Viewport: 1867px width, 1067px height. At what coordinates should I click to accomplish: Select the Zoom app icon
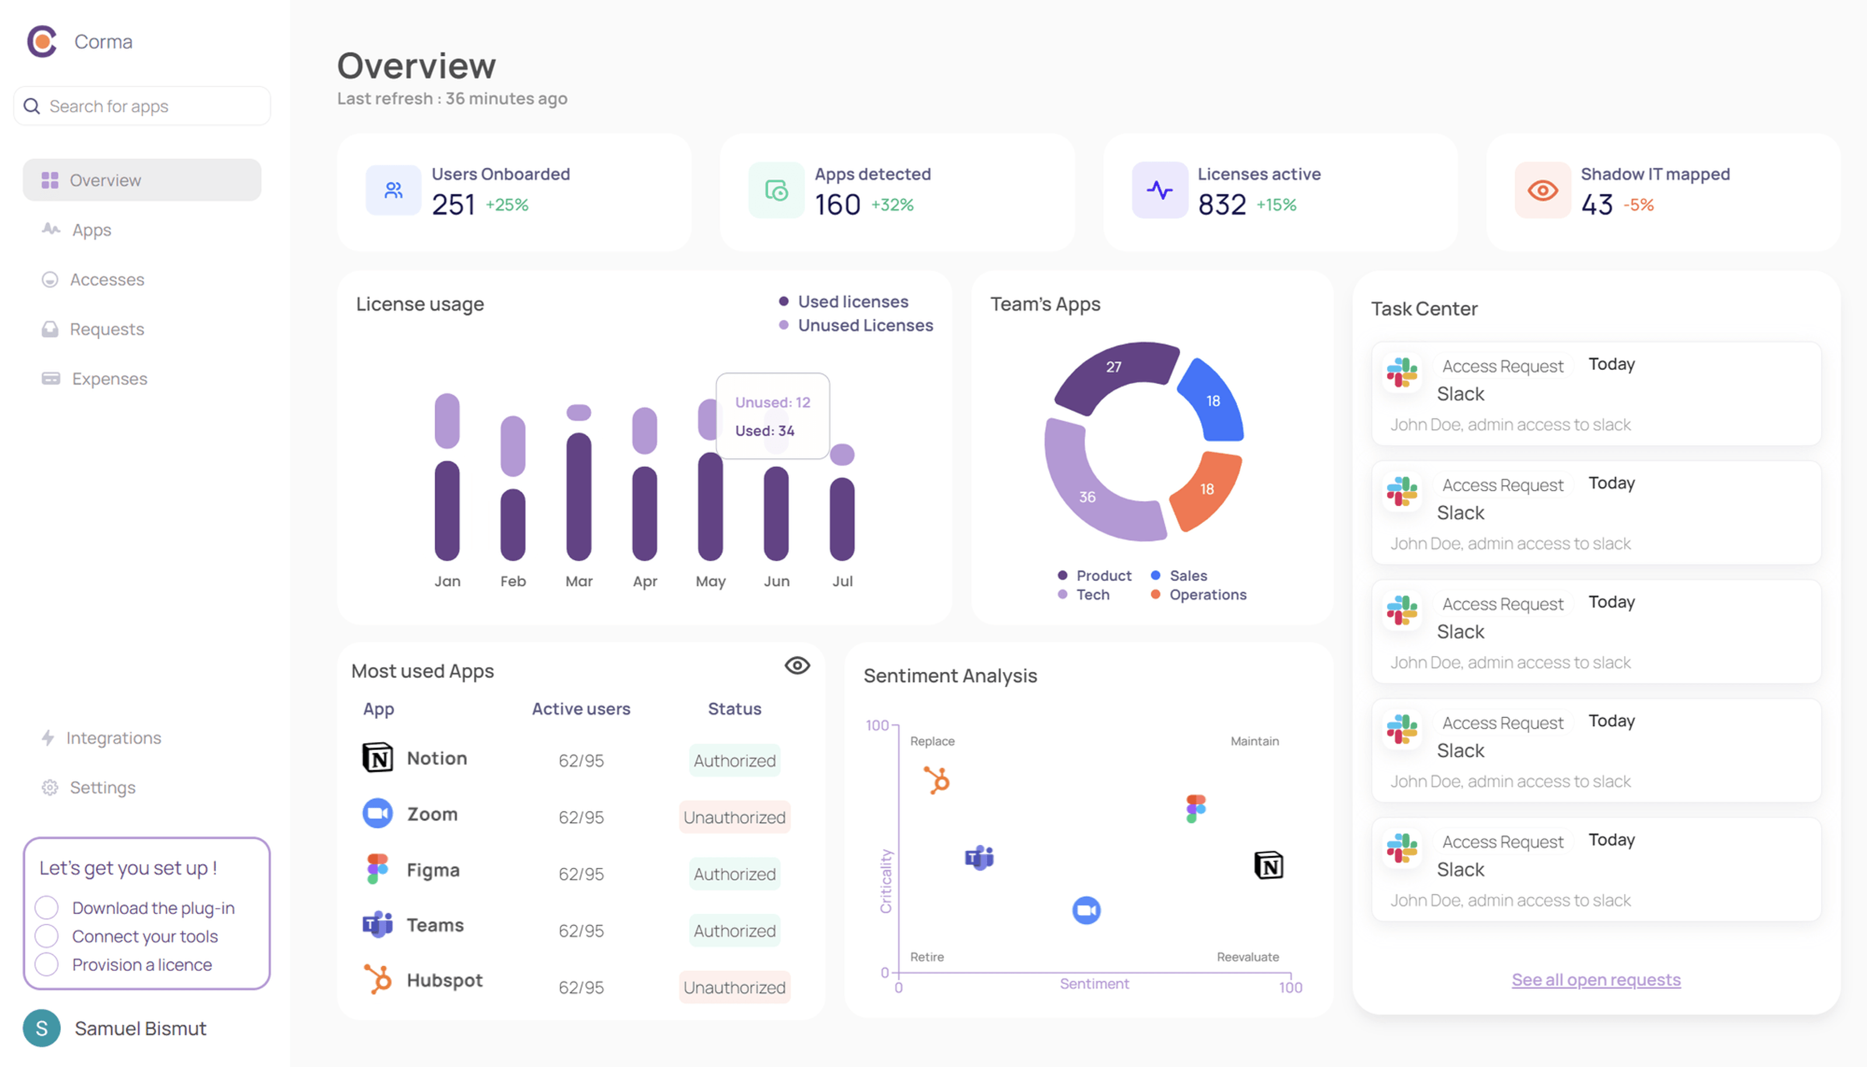(378, 813)
